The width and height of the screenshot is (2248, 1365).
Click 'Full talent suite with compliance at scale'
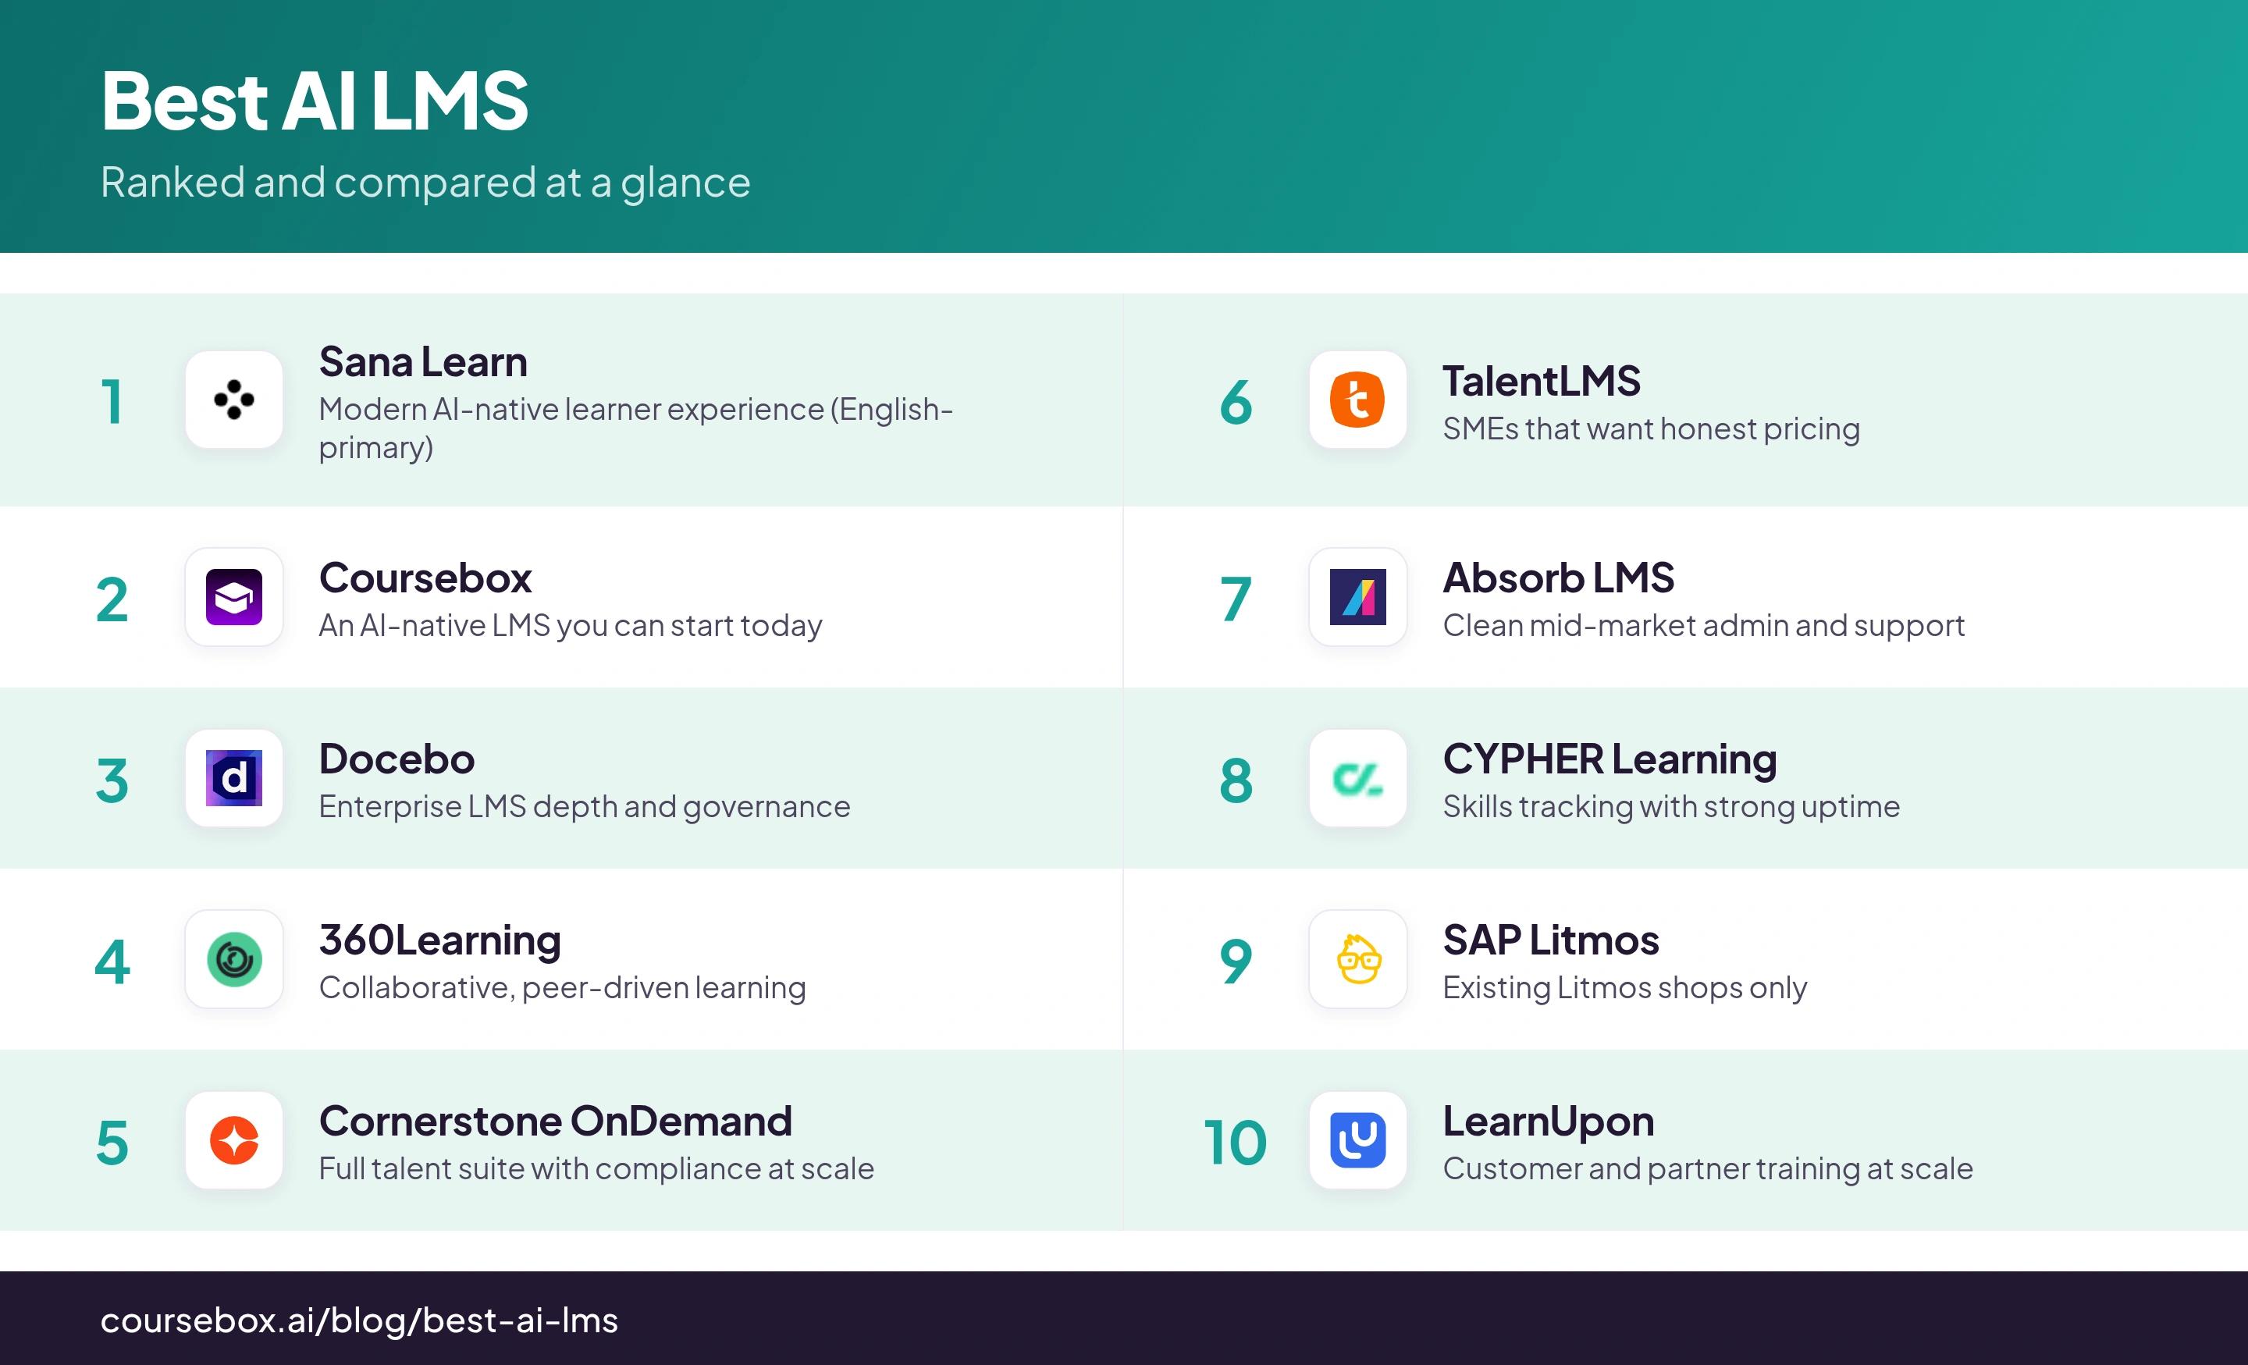596,1168
